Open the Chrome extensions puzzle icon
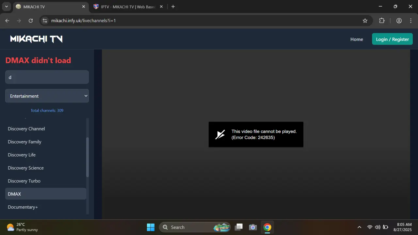The image size is (418, 235). click(382, 21)
